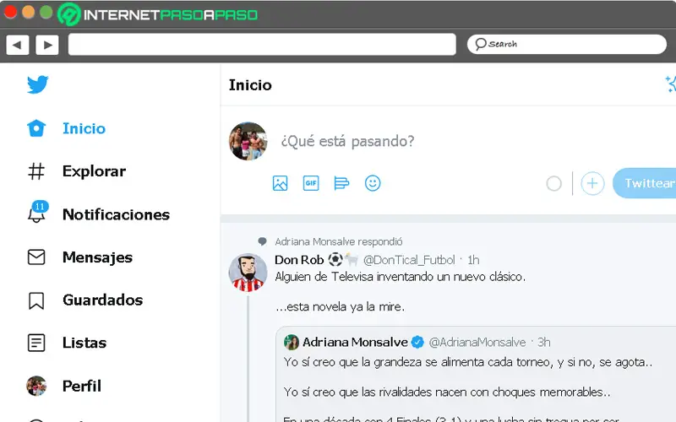Click the envelope Mensajes icon
Screen dimensions: 676x422
point(36,257)
